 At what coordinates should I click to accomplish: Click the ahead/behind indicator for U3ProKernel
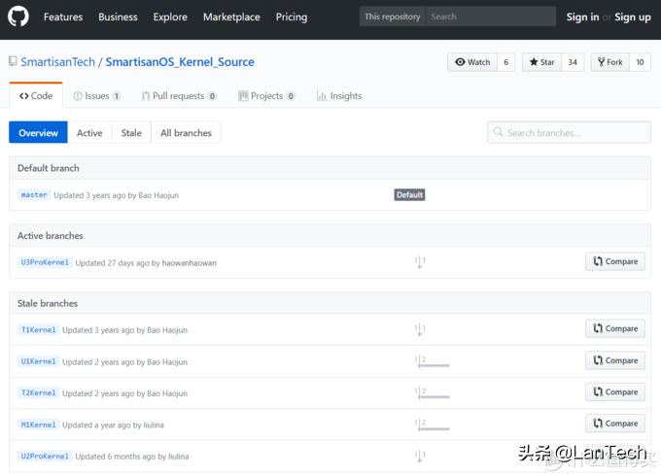[420, 262]
